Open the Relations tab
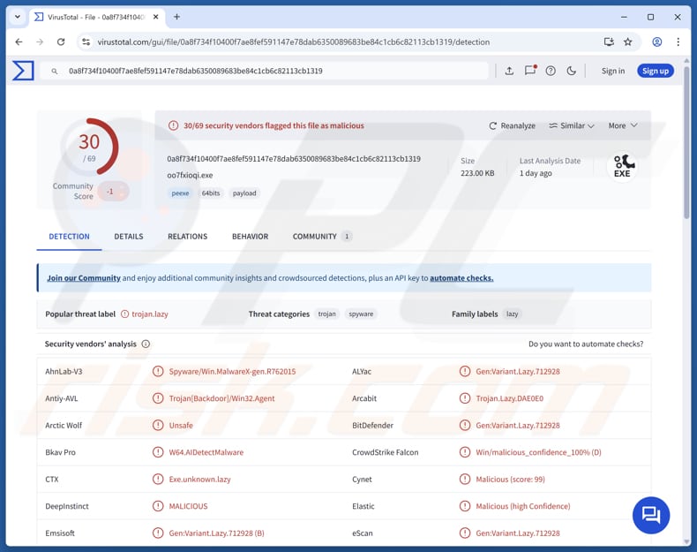Viewport: 697px width, 552px height. tap(187, 237)
